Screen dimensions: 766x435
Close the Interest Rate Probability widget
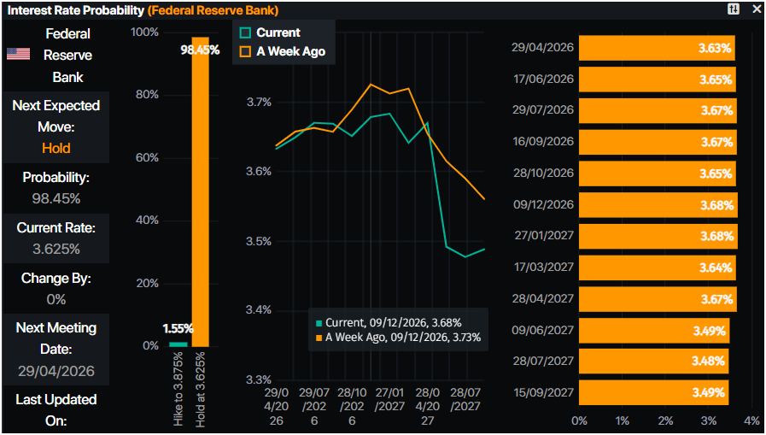pyautogui.click(x=755, y=9)
